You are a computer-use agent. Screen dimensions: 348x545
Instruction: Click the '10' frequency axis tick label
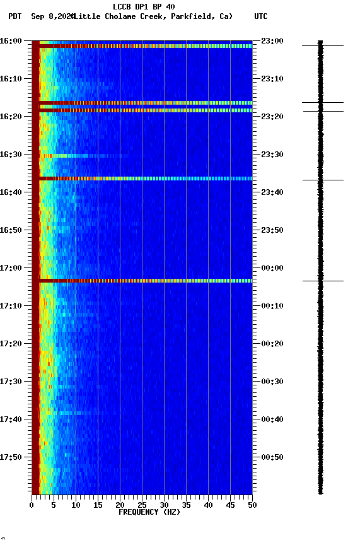coord(76,505)
